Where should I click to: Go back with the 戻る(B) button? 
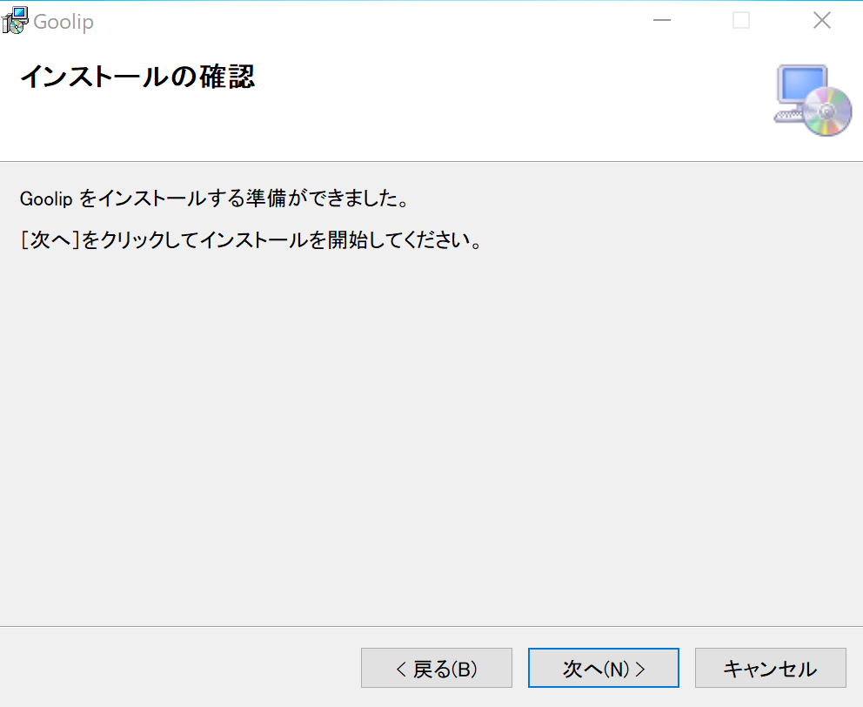pos(437,668)
